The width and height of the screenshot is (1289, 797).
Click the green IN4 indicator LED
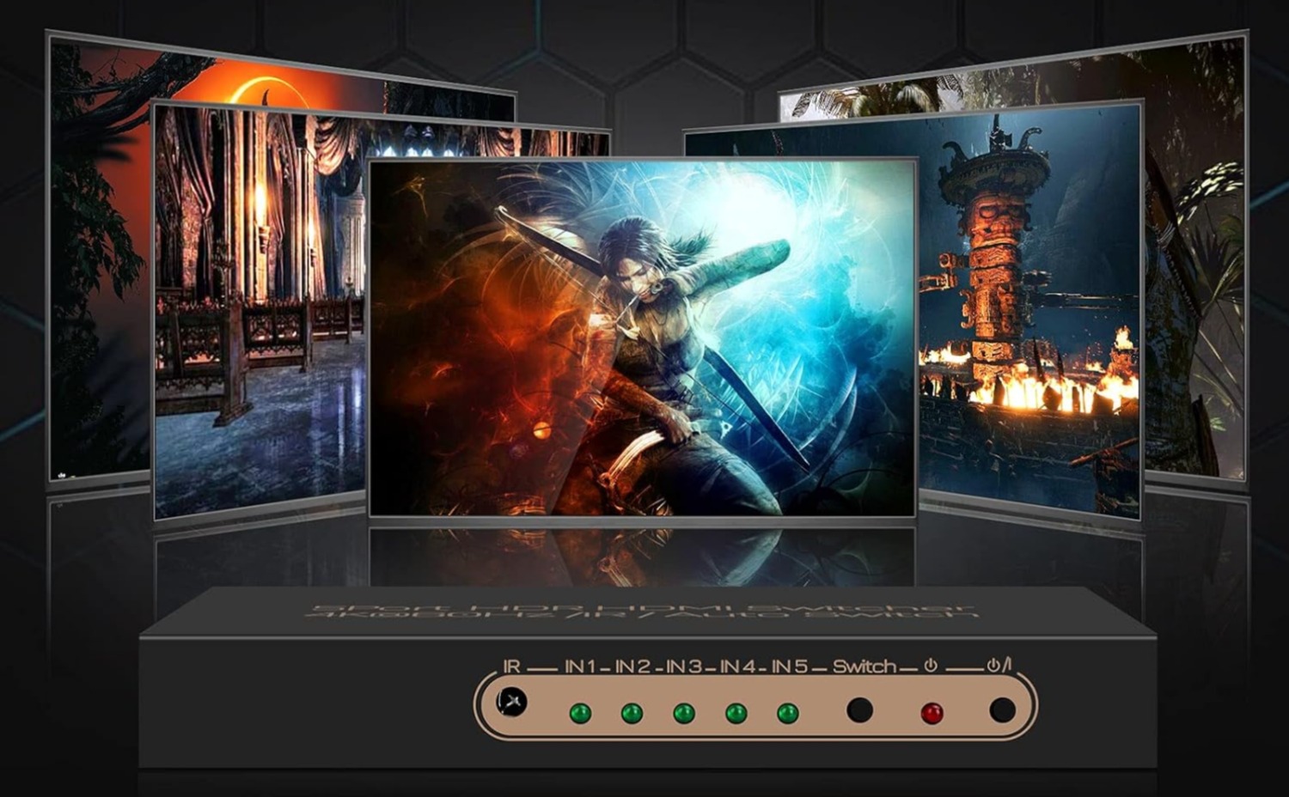tap(736, 713)
